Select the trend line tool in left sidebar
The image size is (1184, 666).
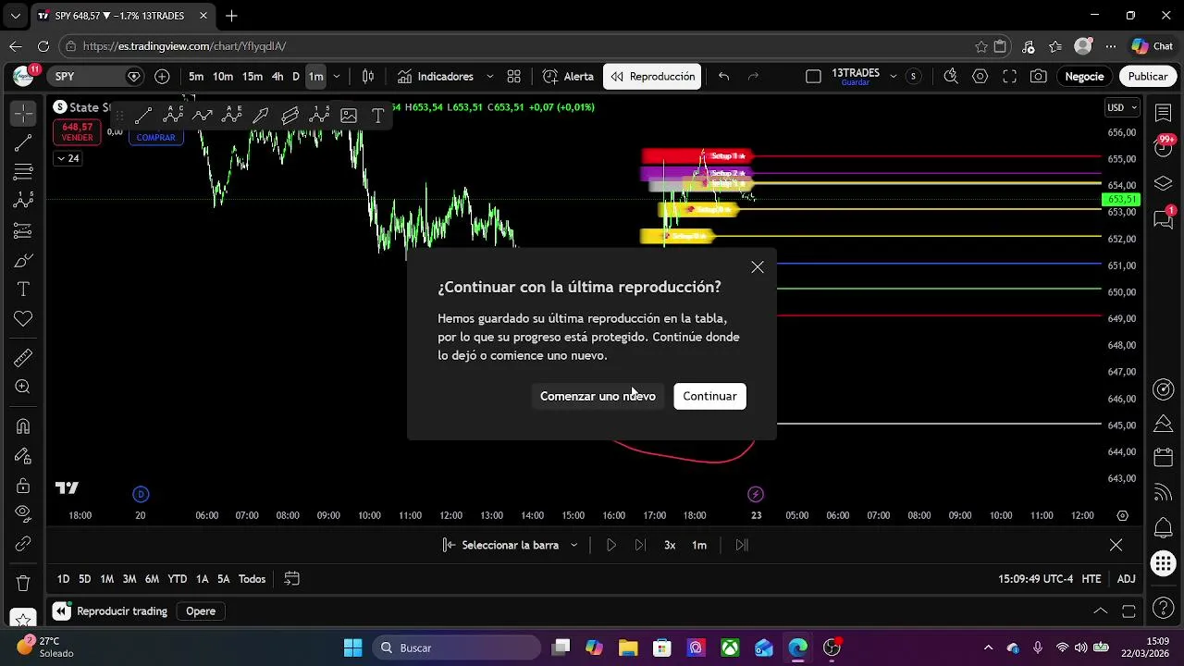[23, 142]
